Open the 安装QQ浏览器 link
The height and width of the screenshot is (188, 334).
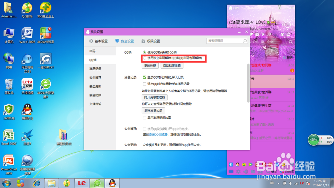pyautogui.click(x=158, y=135)
